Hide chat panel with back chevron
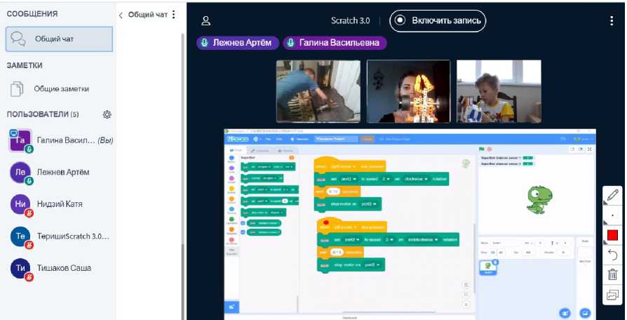The width and height of the screenshot is (627, 320). [121, 15]
